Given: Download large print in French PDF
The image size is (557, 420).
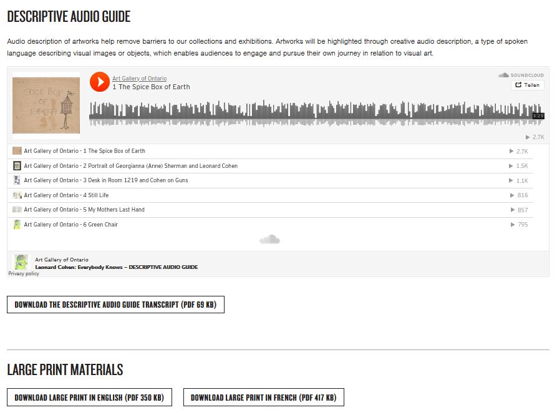Looking at the screenshot, I should [x=264, y=398].
